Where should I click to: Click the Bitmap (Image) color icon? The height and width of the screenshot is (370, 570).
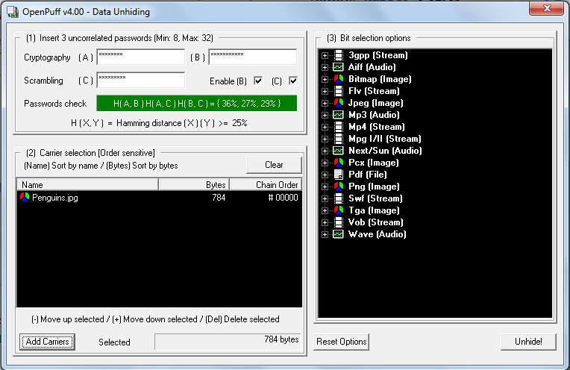pyautogui.click(x=339, y=79)
